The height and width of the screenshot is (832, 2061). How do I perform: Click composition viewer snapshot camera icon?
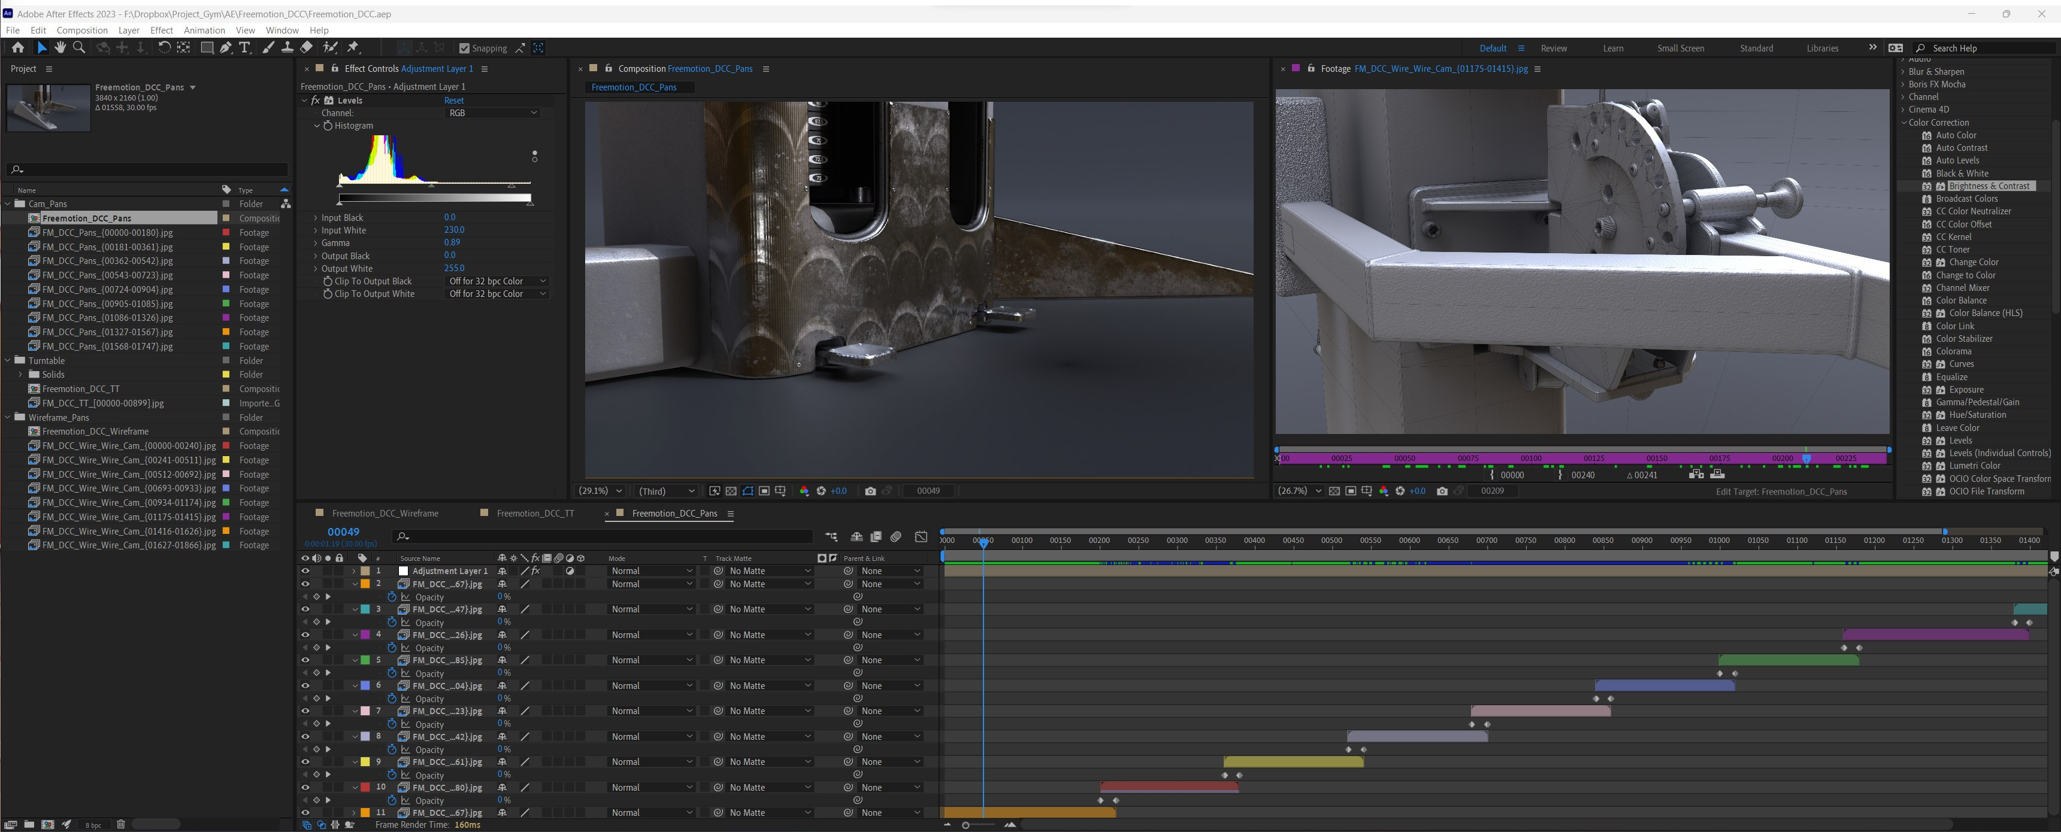pos(870,491)
